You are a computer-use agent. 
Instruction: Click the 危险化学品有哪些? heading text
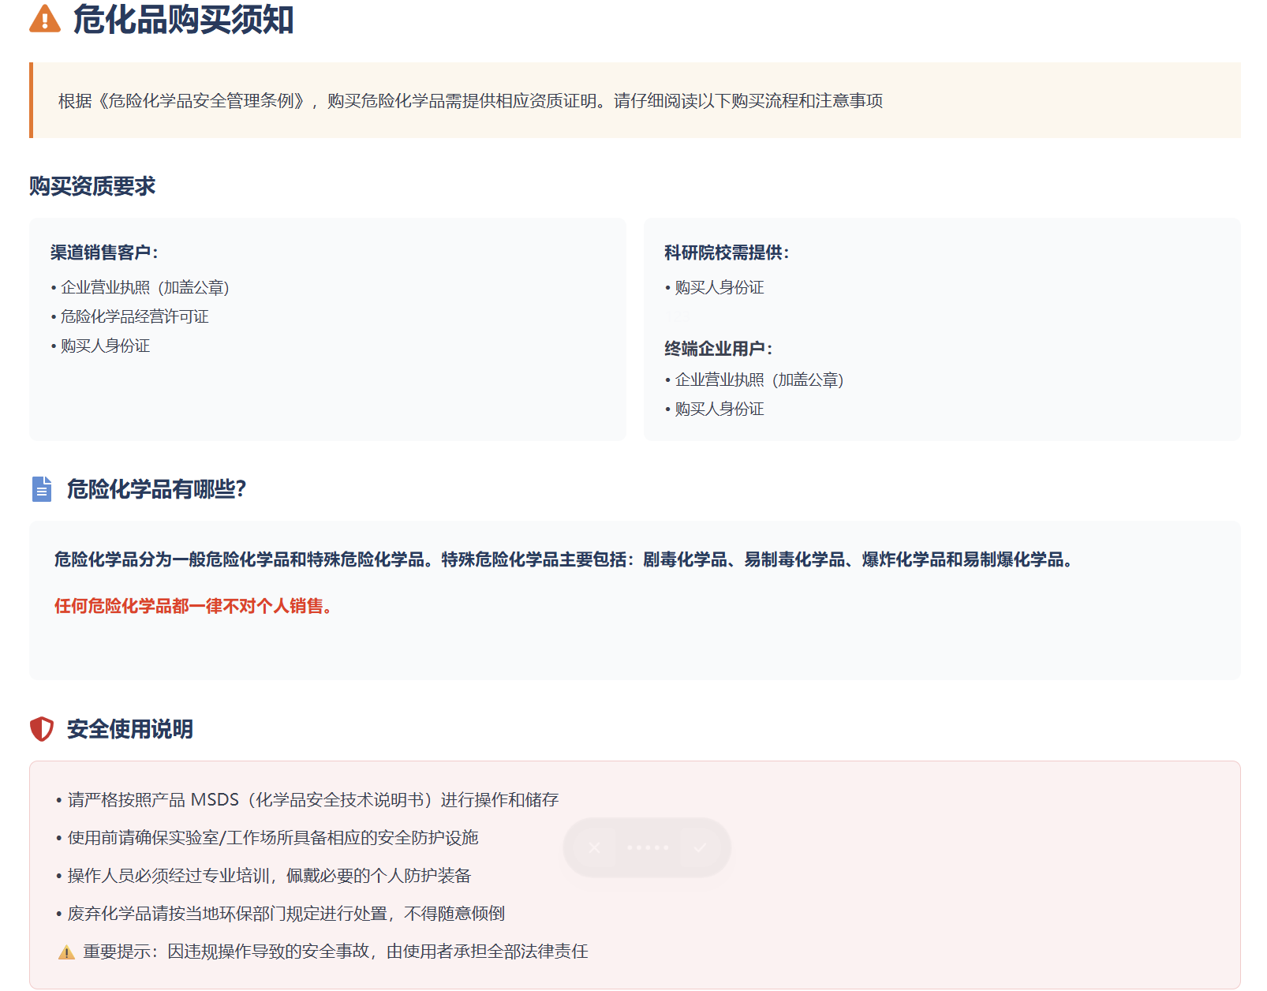click(157, 489)
